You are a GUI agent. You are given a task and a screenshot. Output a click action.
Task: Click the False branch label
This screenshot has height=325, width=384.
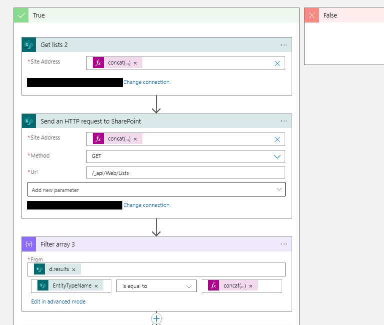pyautogui.click(x=330, y=15)
